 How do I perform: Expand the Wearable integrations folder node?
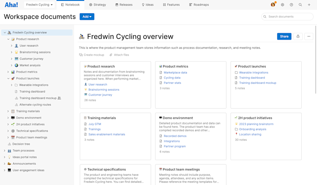[x=11, y=85]
